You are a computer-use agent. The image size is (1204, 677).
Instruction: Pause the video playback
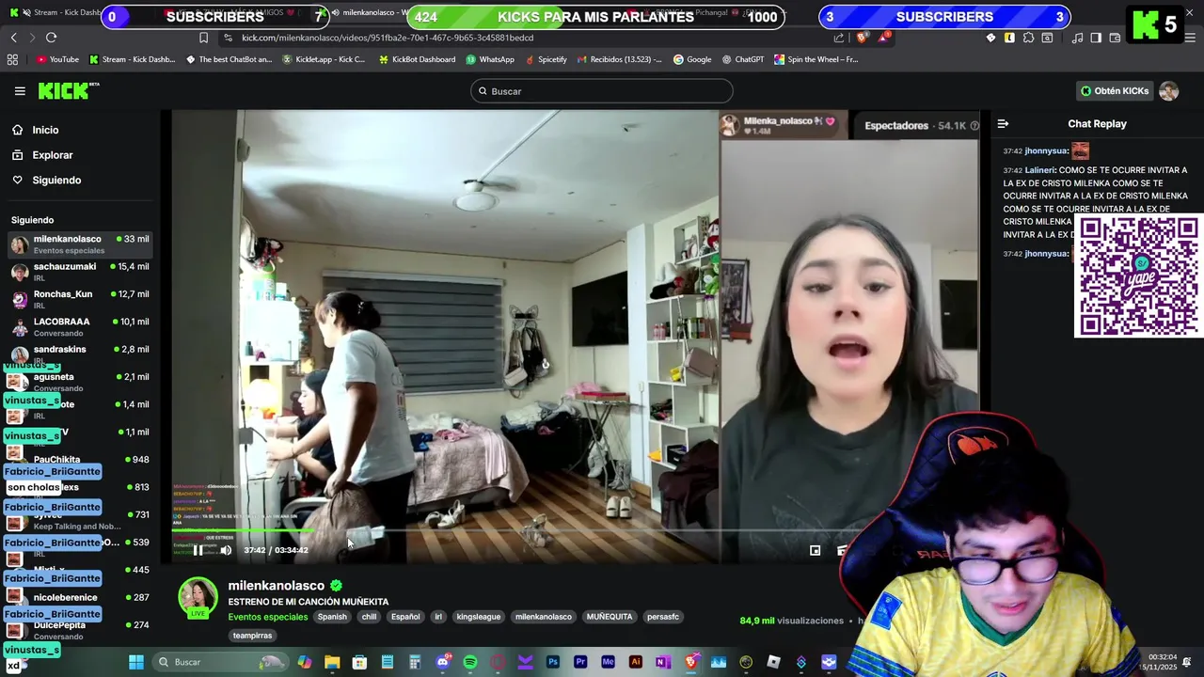point(198,550)
